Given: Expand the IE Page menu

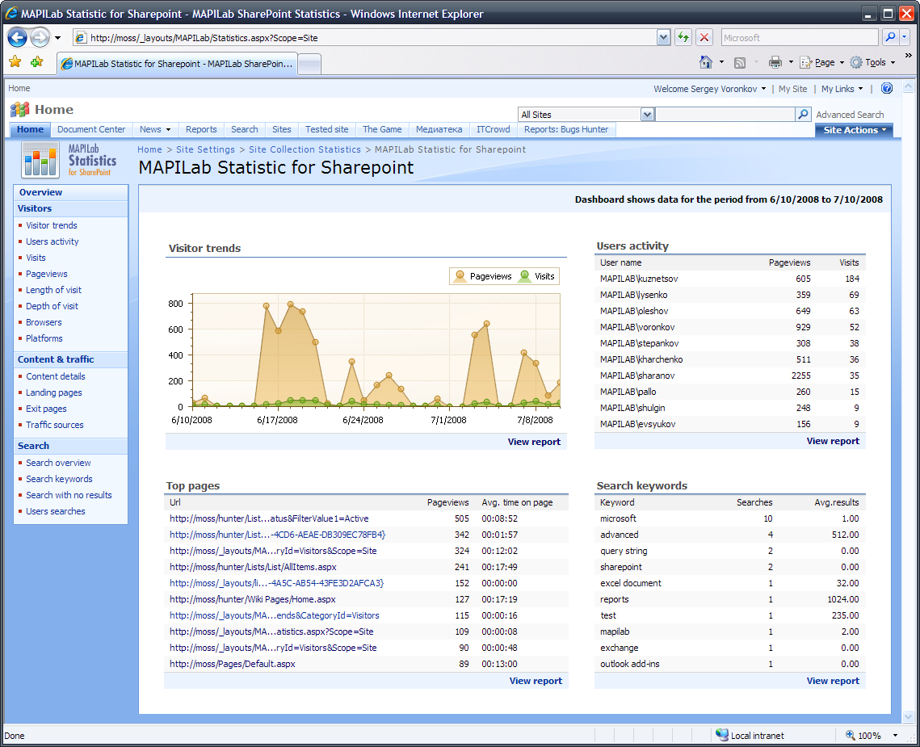Looking at the screenshot, I should 822,62.
